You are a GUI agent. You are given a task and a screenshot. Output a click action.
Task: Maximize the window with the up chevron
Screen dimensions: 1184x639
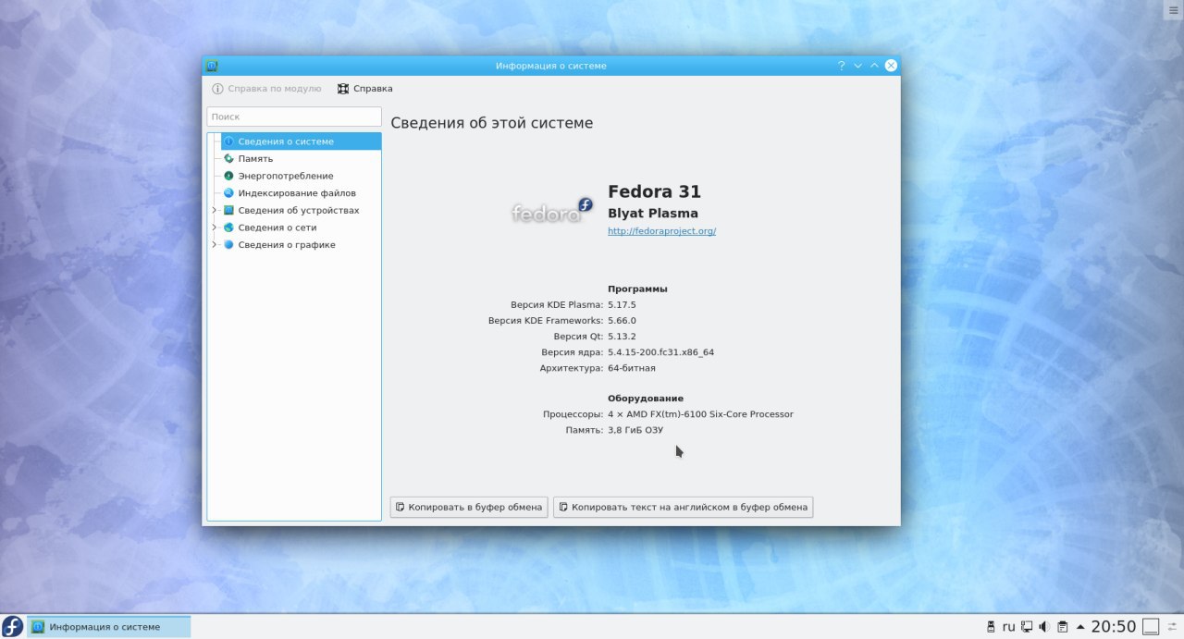pos(874,66)
